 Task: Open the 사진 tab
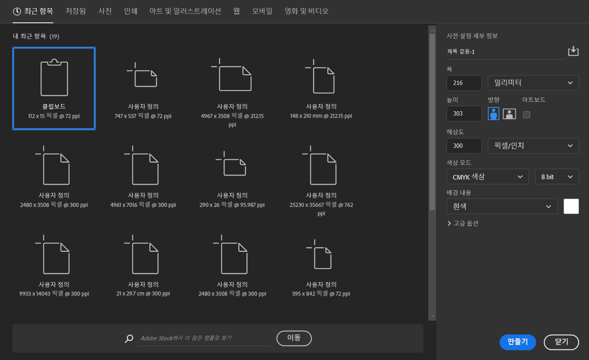(x=105, y=11)
